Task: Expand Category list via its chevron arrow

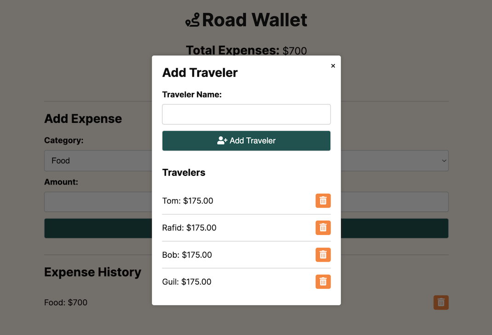Action: (x=444, y=161)
